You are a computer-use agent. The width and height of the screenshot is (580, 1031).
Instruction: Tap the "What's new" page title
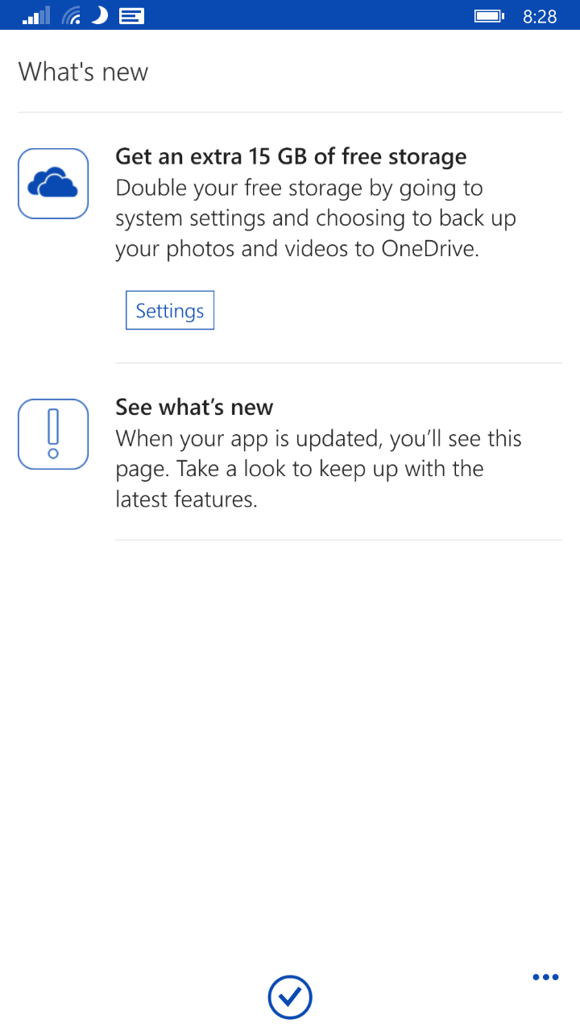pyautogui.click(x=84, y=72)
